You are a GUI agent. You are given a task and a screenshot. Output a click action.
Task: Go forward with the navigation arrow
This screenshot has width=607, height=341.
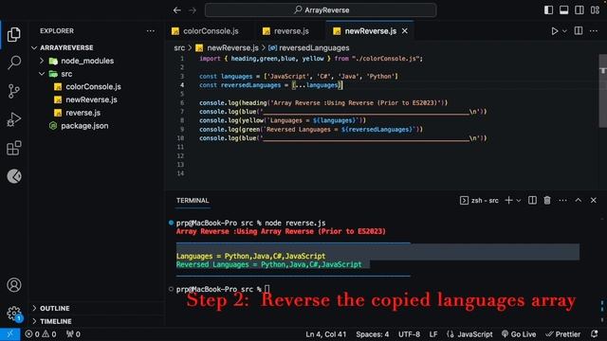(193, 10)
